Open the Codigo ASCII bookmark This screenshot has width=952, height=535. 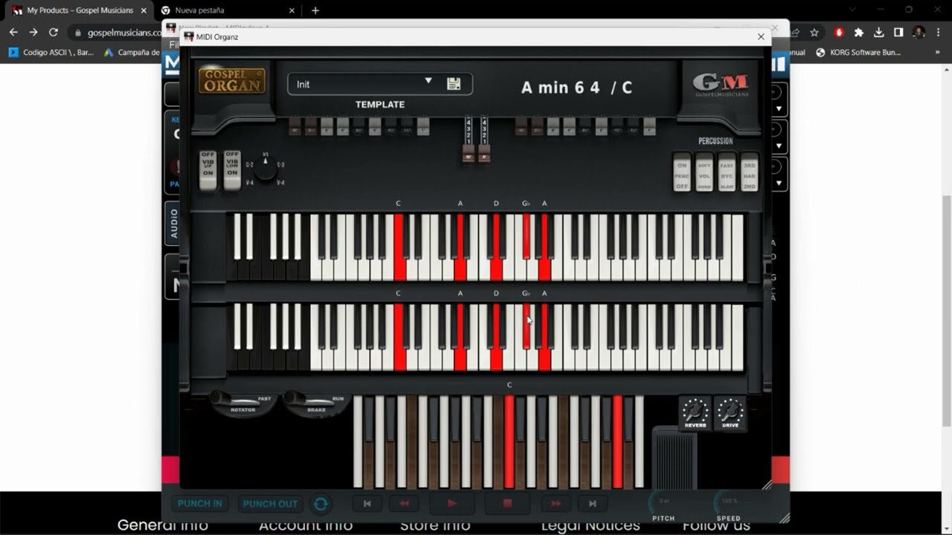coord(52,53)
